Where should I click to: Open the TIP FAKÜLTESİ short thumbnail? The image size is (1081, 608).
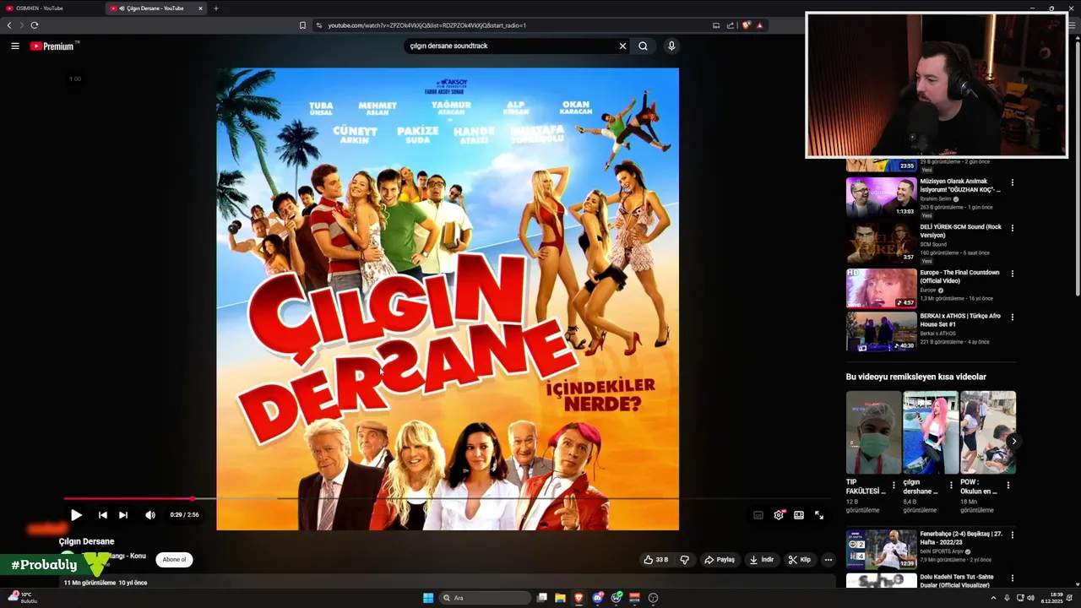[873, 432]
